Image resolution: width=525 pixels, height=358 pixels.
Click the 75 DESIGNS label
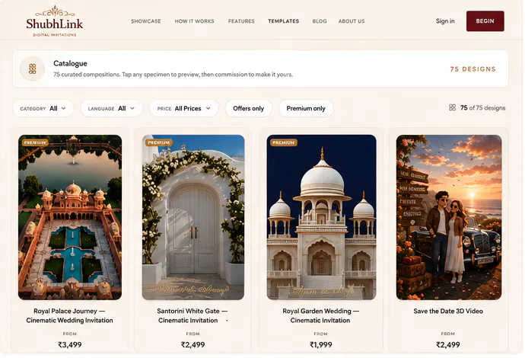pyautogui.click(x=473, y=69)
